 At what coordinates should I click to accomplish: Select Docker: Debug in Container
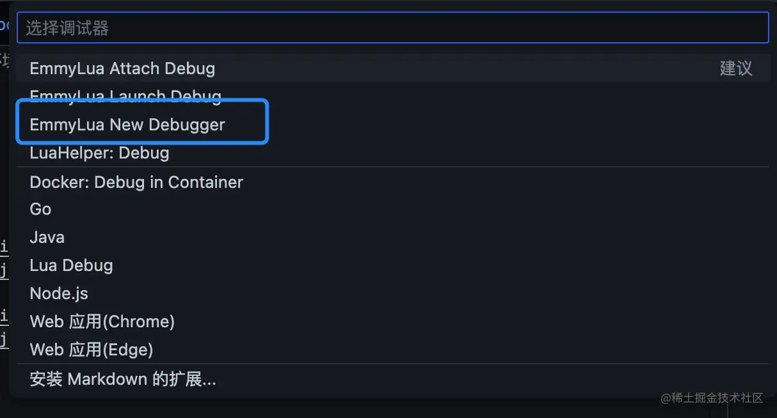[x=136, y=182]
